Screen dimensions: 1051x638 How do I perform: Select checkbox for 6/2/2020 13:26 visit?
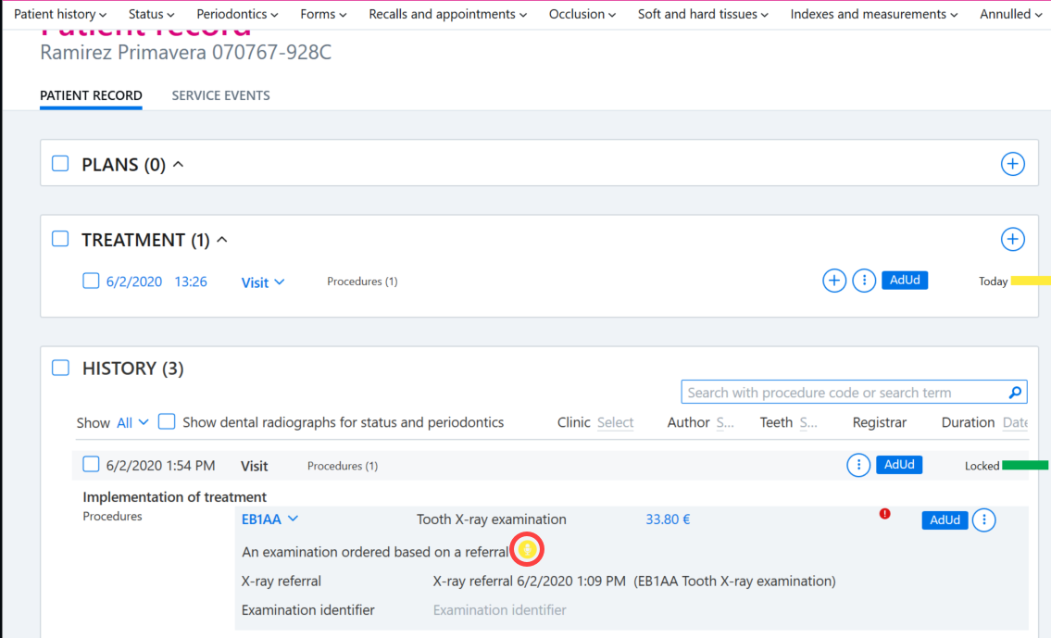pos(91,281)
